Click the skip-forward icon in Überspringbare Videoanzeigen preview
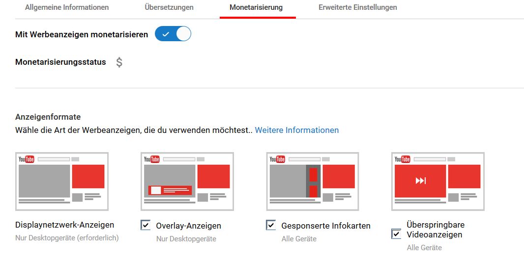Viewport: 524px width, 260px height. 420,181
